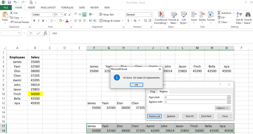Open the General number format dropdown
This screenshot has width=253, height=134.
point(151,14)
